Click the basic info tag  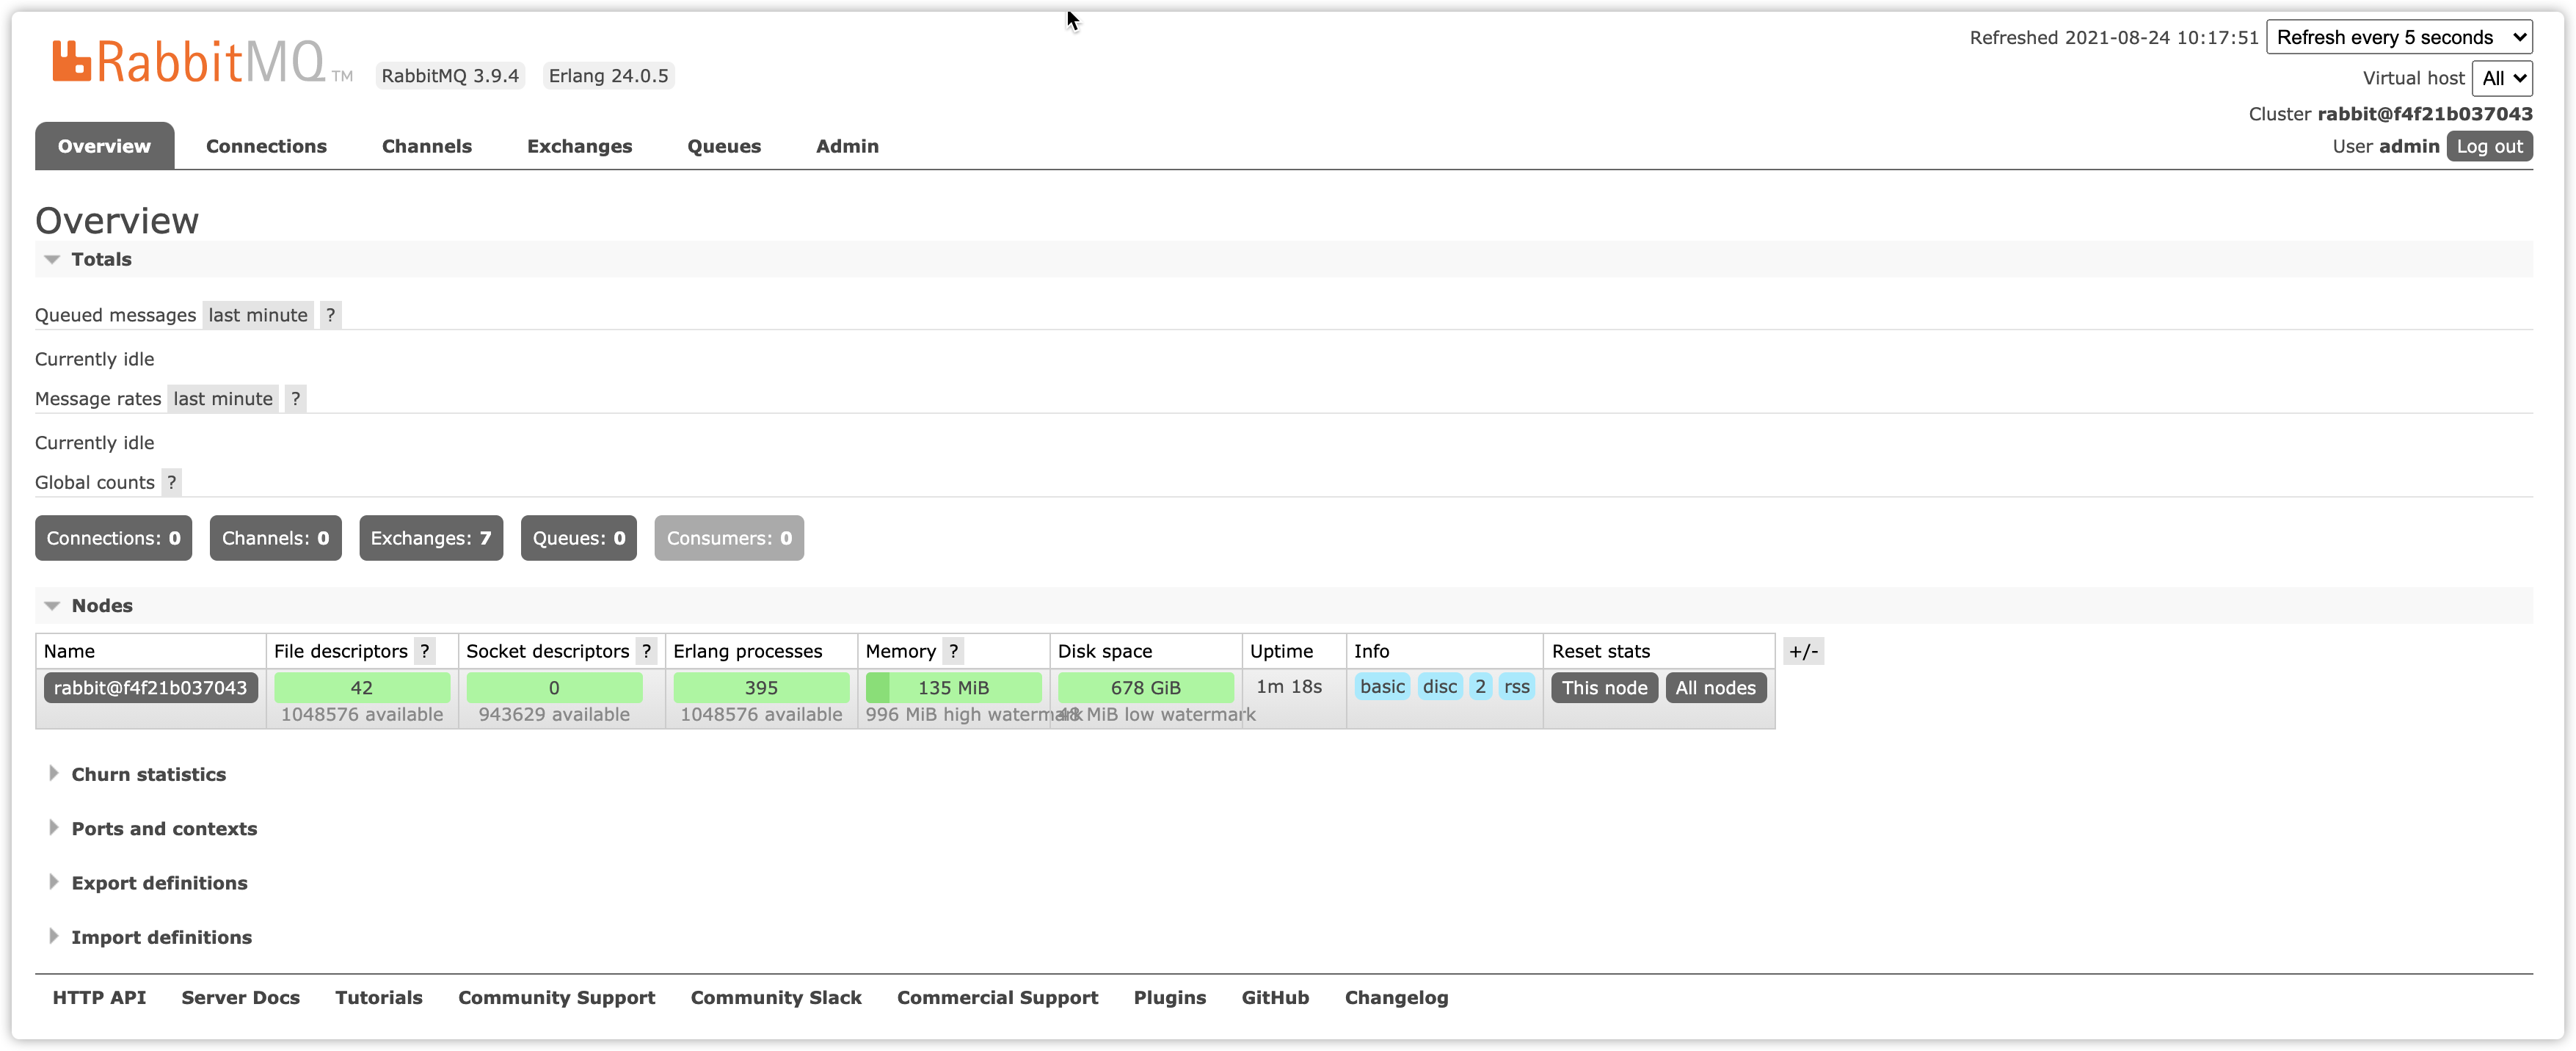pos(1382,687)
